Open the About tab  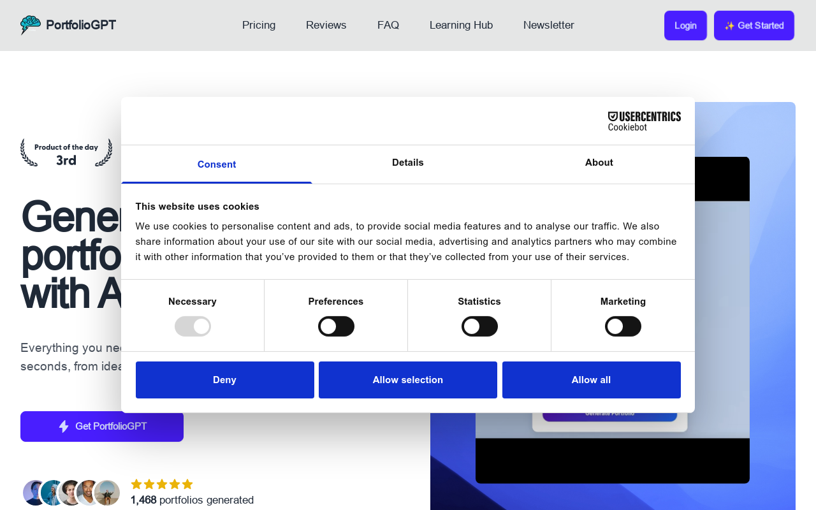tap(599, 163)
